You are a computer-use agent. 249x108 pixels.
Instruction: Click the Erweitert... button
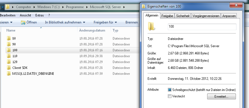(x=221, y=96)
